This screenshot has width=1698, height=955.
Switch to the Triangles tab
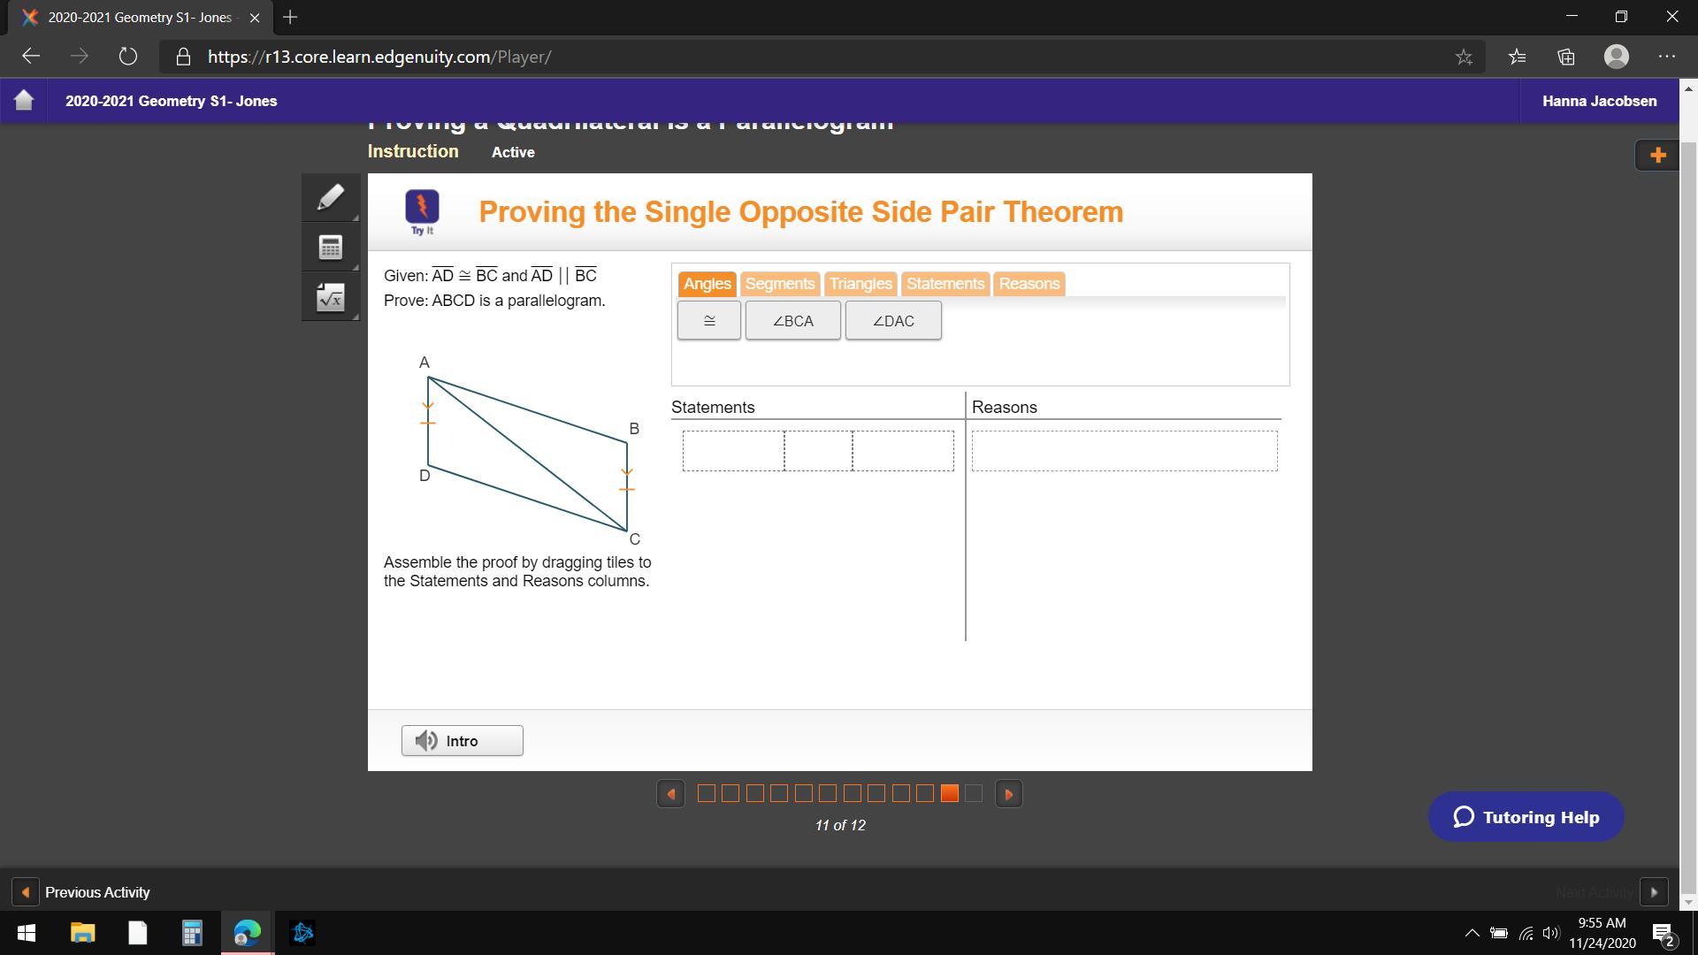[860, 284]
